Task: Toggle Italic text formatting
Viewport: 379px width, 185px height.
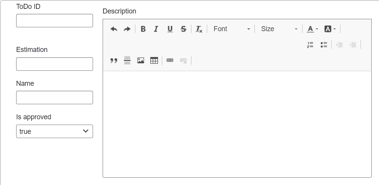Action: click(156, 29)
